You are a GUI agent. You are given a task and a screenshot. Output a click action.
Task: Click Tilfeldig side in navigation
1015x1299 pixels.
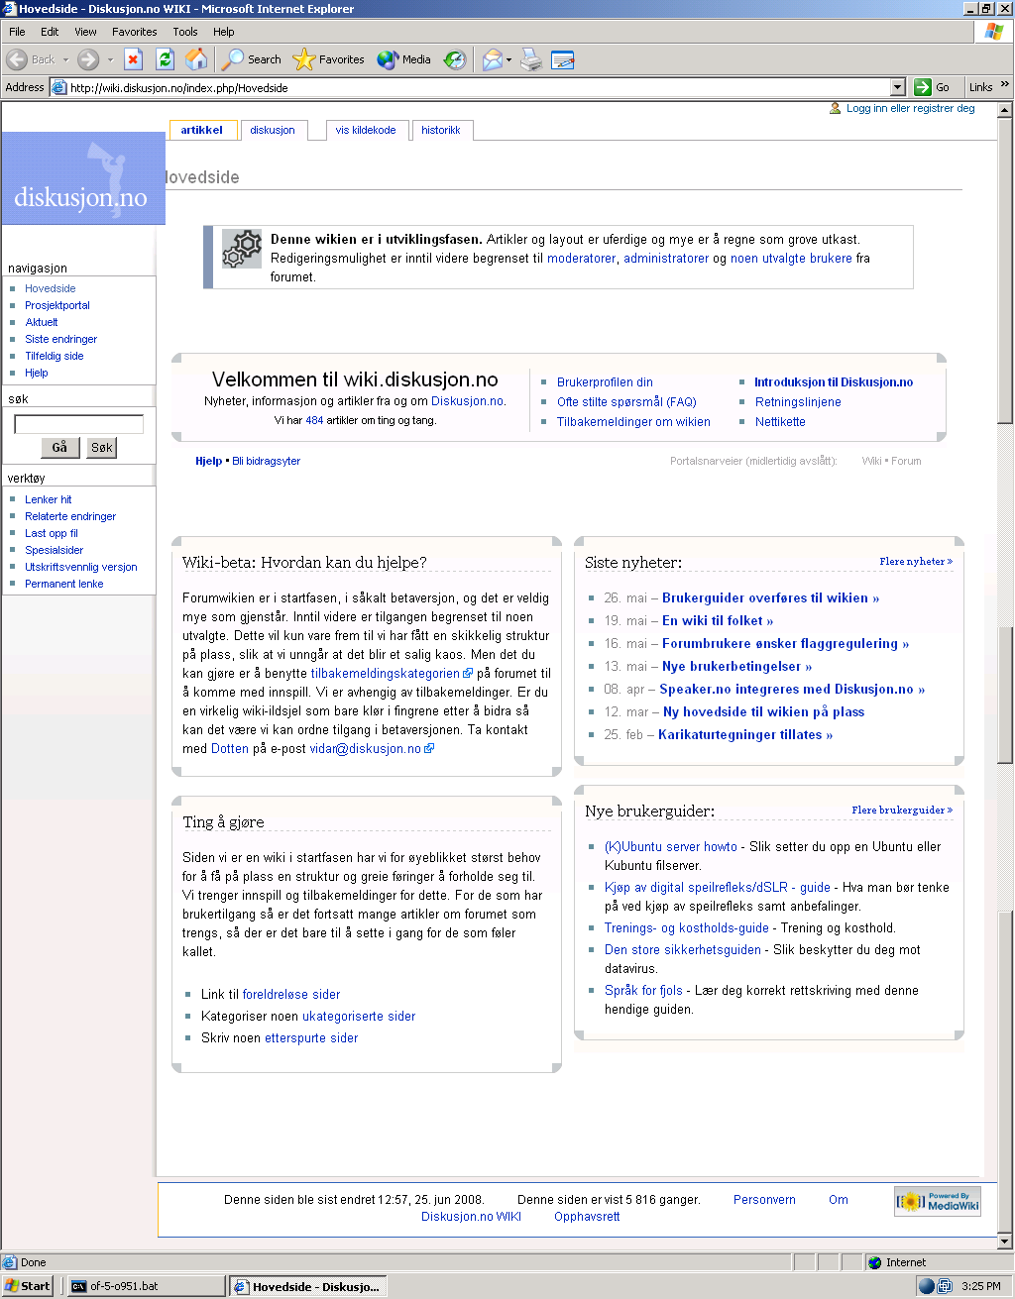coord(55,356)
